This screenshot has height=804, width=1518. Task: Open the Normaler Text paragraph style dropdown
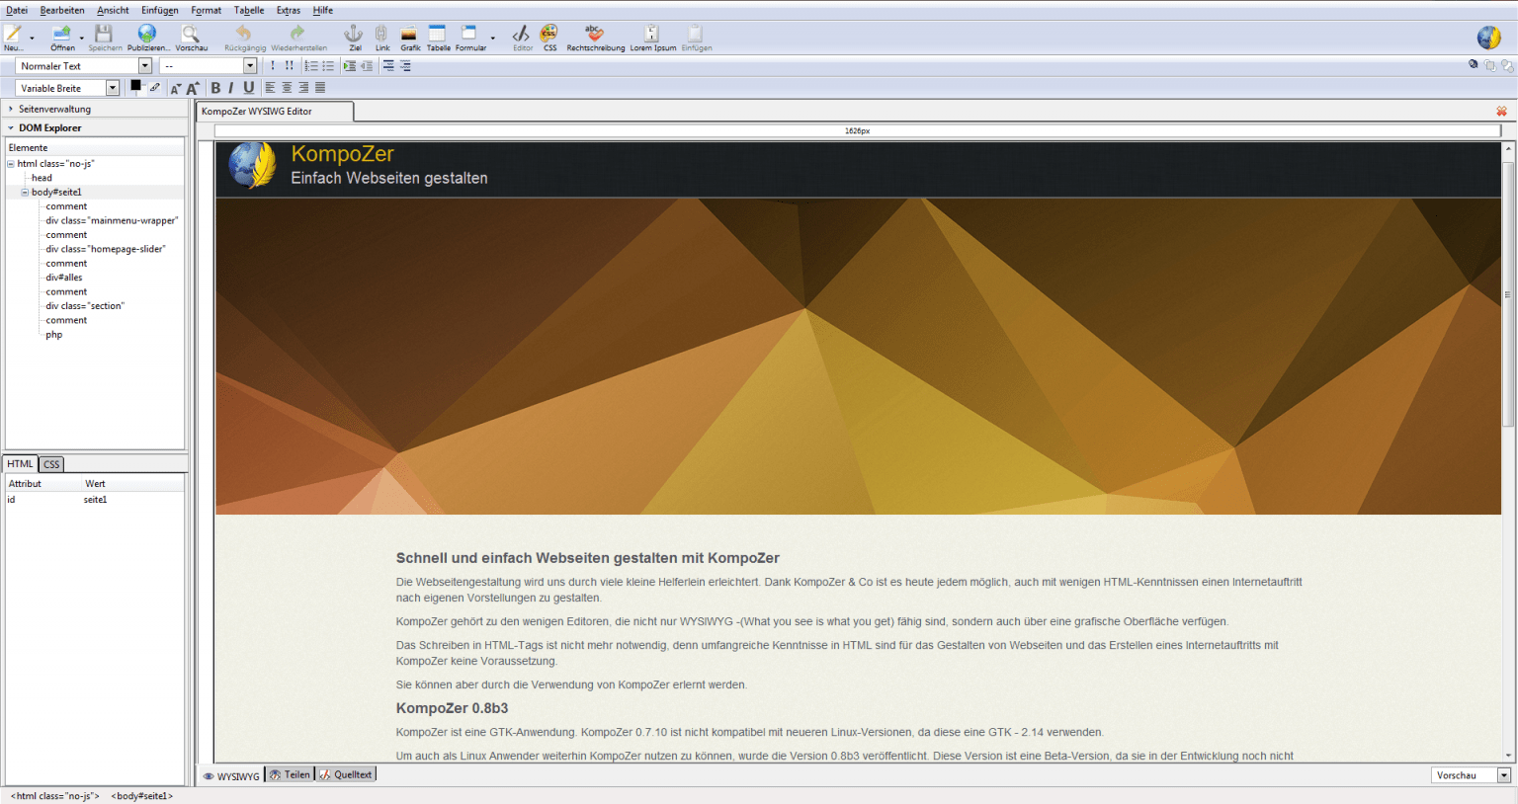click(144, 64)
